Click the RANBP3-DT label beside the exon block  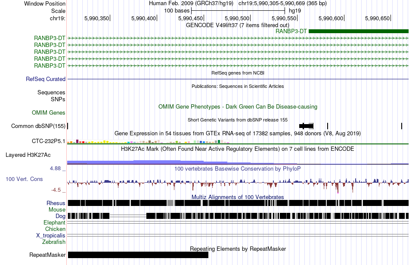tap(291, 31)
